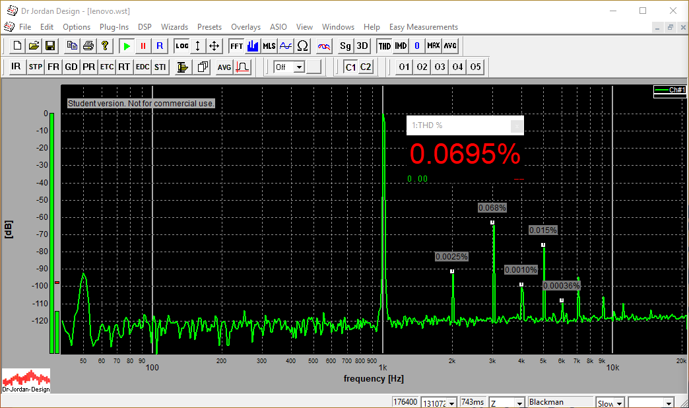Click the omega impedance icon
Viewport: 689px width, 408px height.
(x=302, y=46)
